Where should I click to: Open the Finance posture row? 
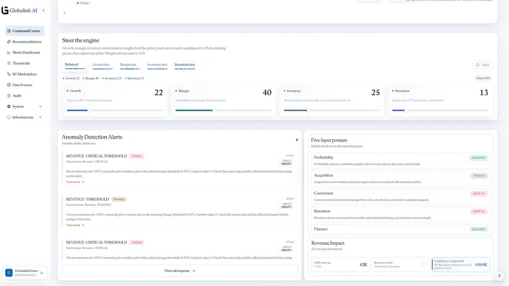(x=400, y=229)
